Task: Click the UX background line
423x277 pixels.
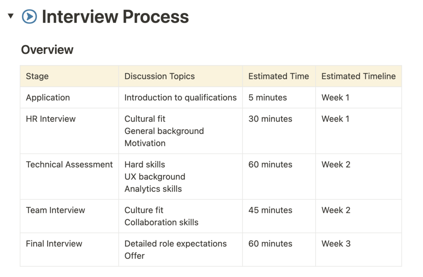Action: (x=155, y=177)
